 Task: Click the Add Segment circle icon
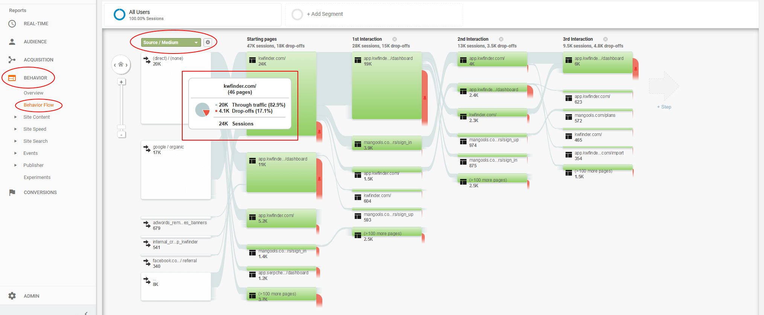coord(297,14)
